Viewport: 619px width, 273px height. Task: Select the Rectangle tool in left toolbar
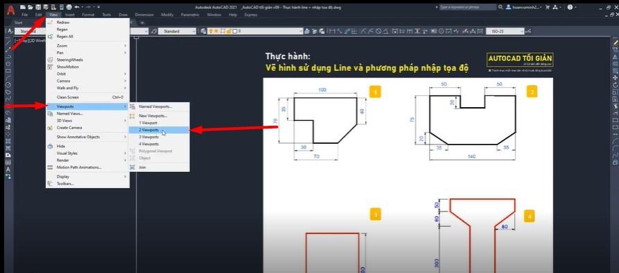coord(8,70)
